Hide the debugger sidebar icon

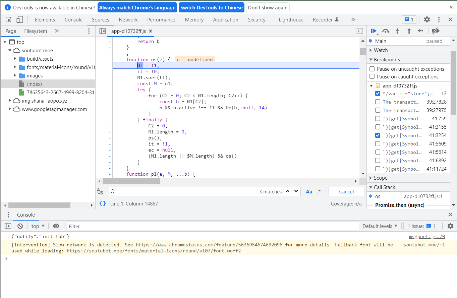360,31
